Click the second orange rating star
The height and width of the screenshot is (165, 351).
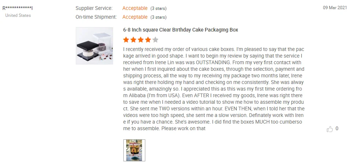pyautogui.click(x=134, y=40)
